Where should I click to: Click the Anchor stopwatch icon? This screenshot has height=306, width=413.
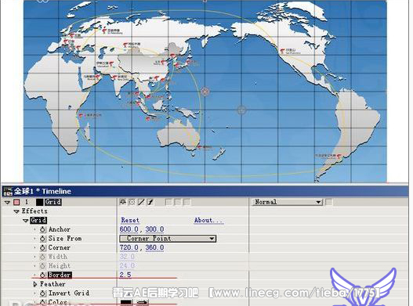coord(42,229)
